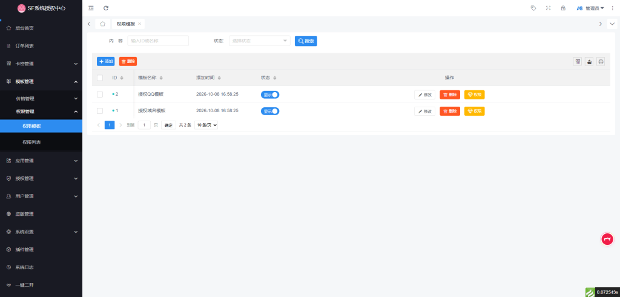Click the tab bar left arrow

coord(89,24)
